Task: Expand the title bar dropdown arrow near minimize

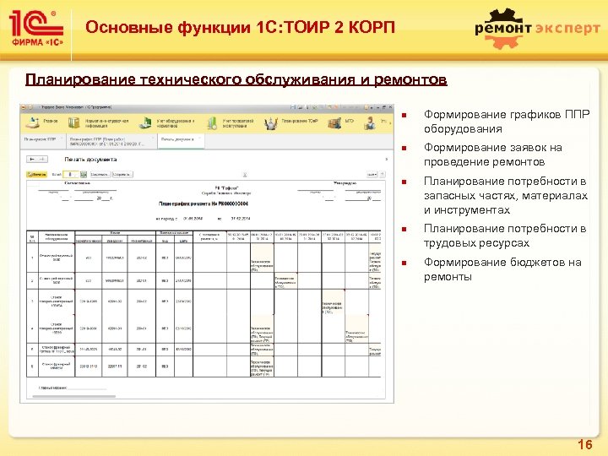Action: click(x=371, y=107)
